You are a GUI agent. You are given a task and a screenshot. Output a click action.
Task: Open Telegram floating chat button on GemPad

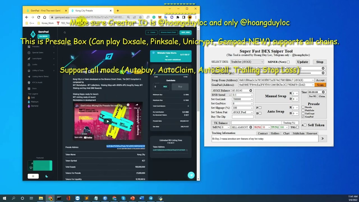191,175
